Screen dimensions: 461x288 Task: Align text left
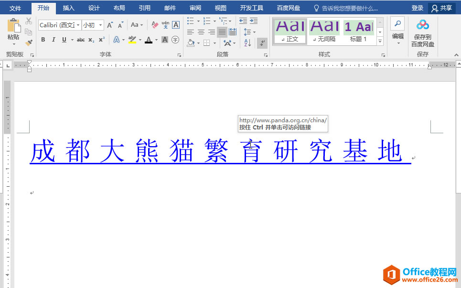pos(191,32)
